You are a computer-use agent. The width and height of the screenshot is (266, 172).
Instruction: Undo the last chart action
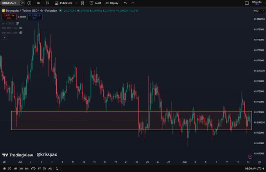tap(126, 3)
